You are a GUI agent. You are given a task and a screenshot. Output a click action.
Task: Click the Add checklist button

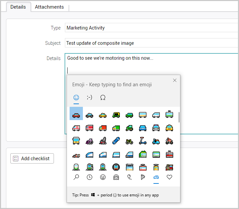point(32,159)
